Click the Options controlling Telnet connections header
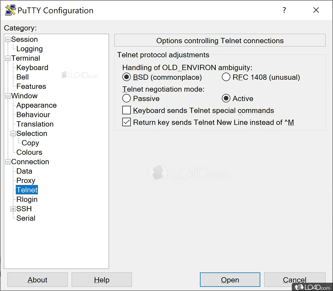The image size is (333, 291). click(x=220, y=40)
